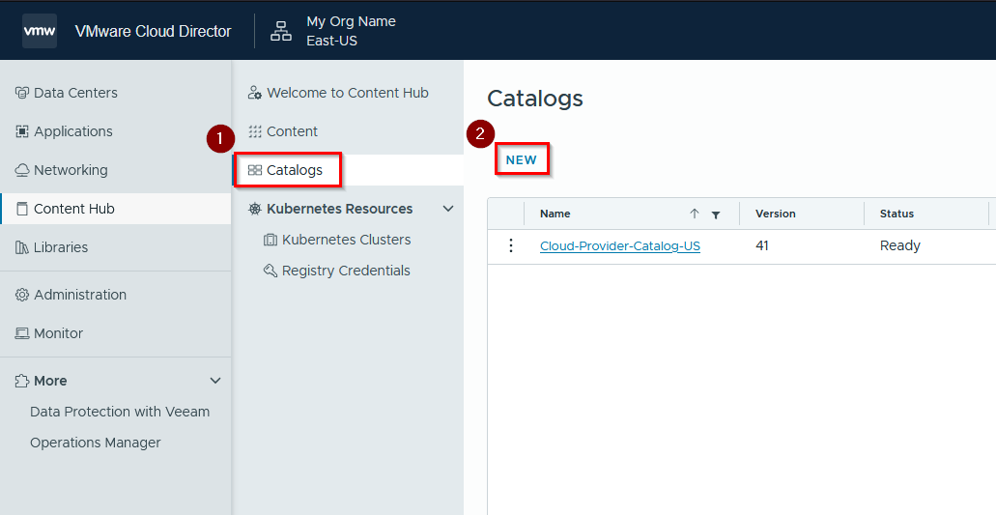Click My Org Name East-US label
The height and width of the screenshot is (515, 996).
352,31
